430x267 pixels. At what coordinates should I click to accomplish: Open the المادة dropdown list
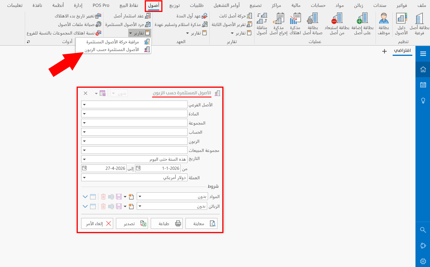(x=84, y=114)
